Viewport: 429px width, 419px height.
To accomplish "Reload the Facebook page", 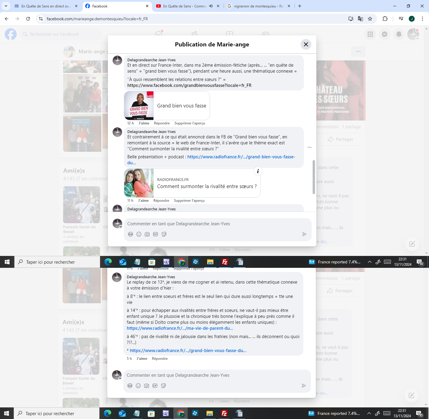I will pos(28,19).
